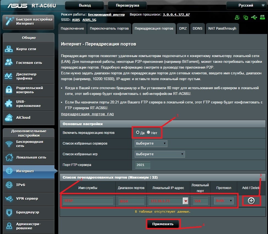Click the service name field with RTSP
This screenshot has width=268, height=234.
(x=88, y=201)
